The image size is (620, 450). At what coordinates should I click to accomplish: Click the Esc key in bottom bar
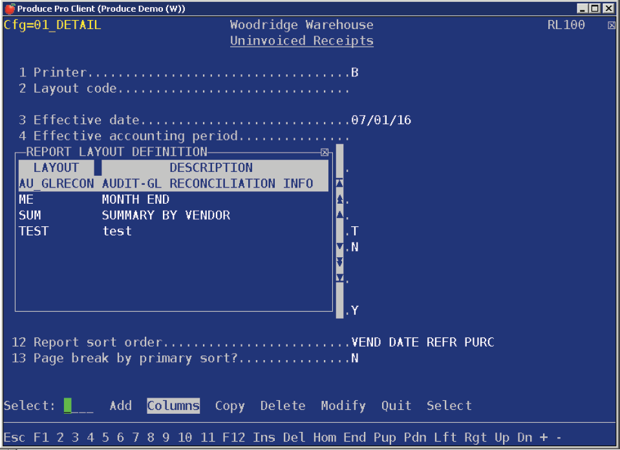tap(15, 437)
